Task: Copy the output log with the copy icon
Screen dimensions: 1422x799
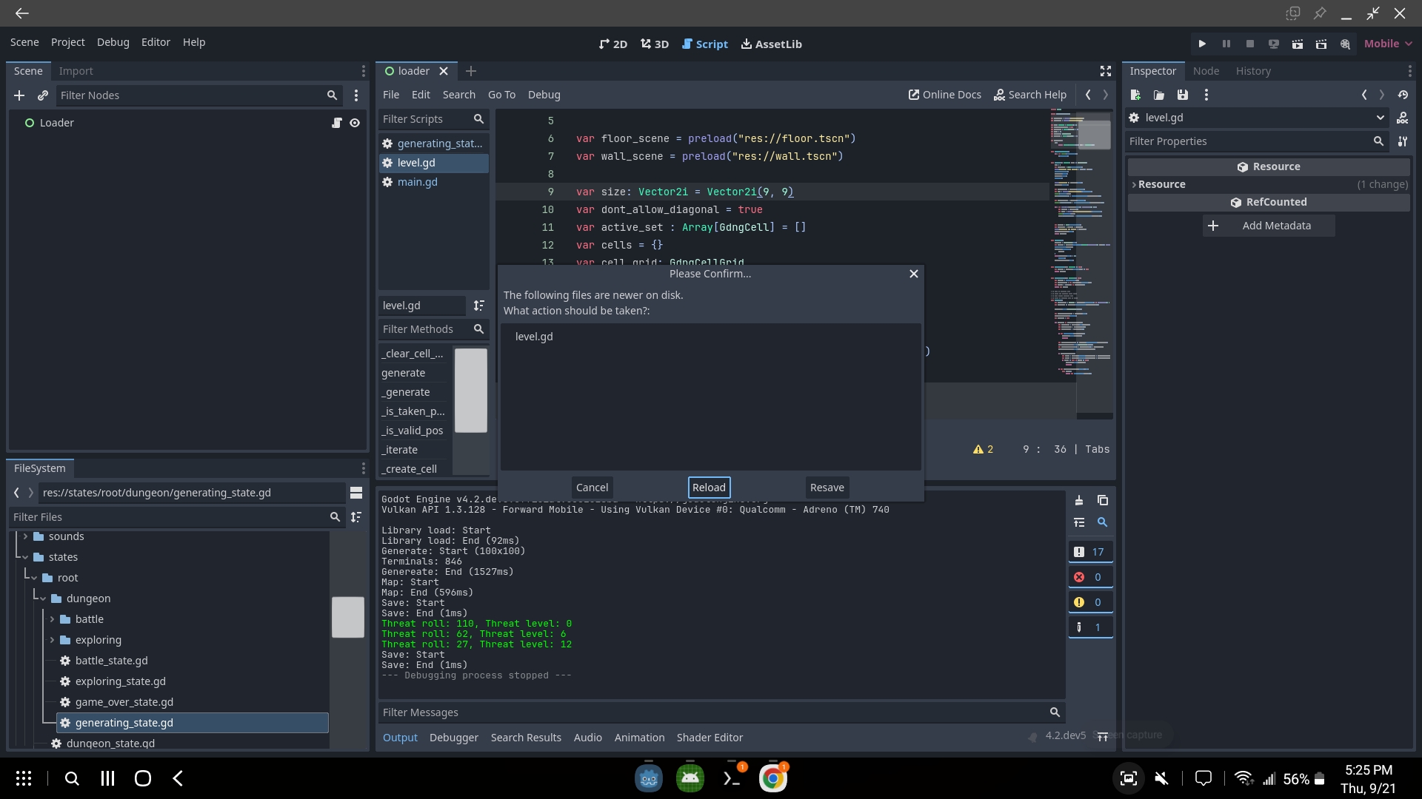Action: point(1103,500)
